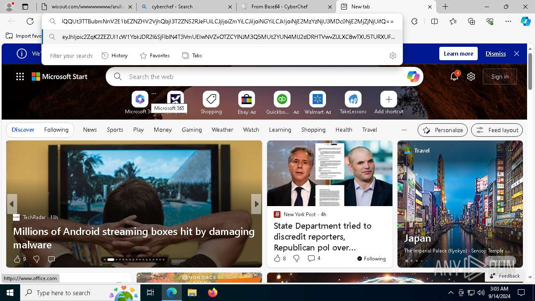Screen dimensions: 535x301
Task: Open Microsoft Start page settings gear
Action: pyautogui.click(x=471, y=77)
